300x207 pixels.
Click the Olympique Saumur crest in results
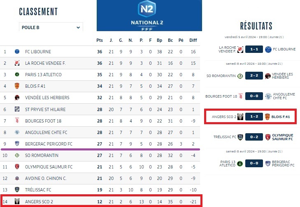267,137
